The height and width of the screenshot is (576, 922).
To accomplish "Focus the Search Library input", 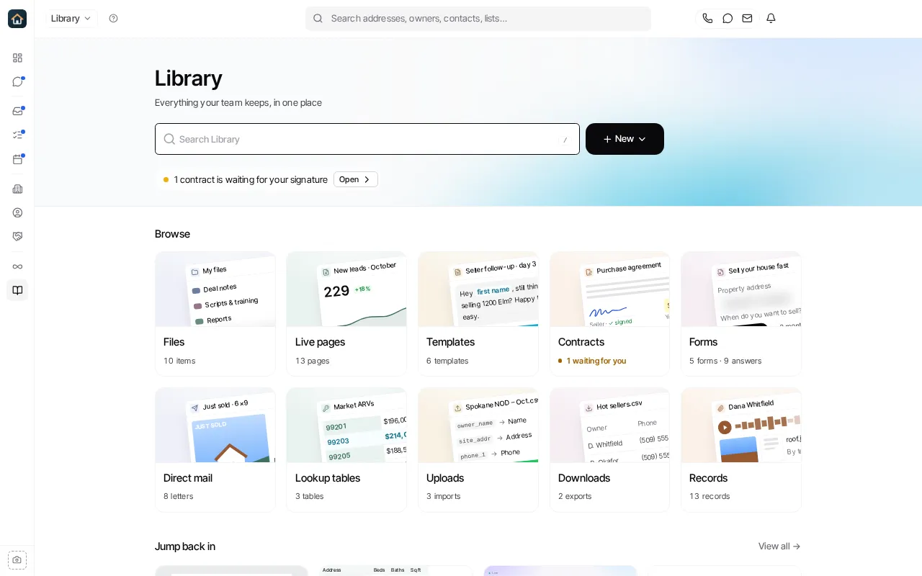I will 367,139.
